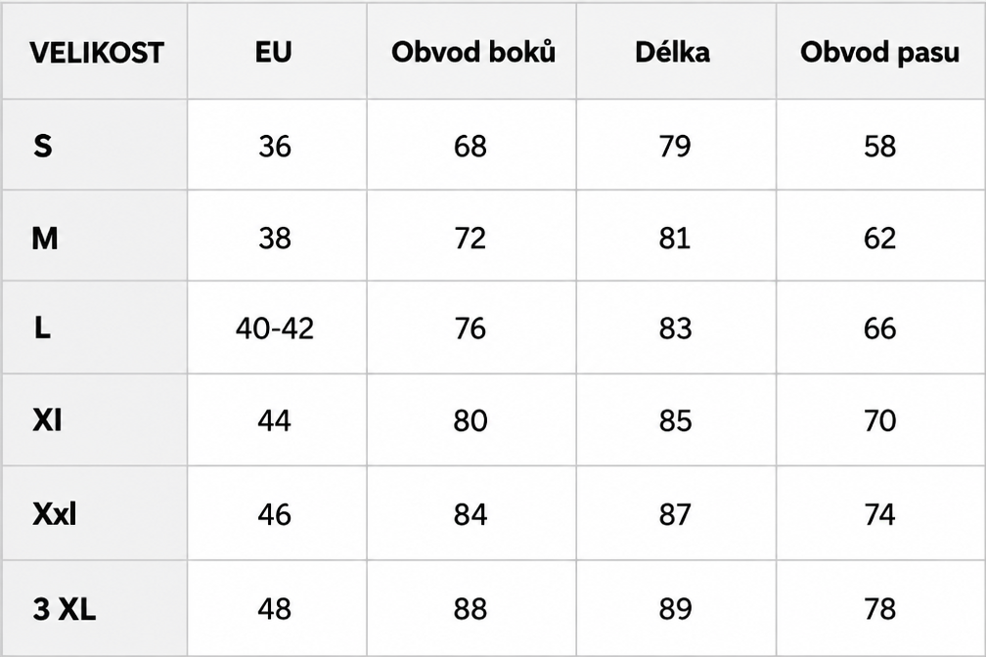Viewport: 986px width, 657px height.
Task: Click the EU value 40-42 cell
Action: [x=275, y=328]
